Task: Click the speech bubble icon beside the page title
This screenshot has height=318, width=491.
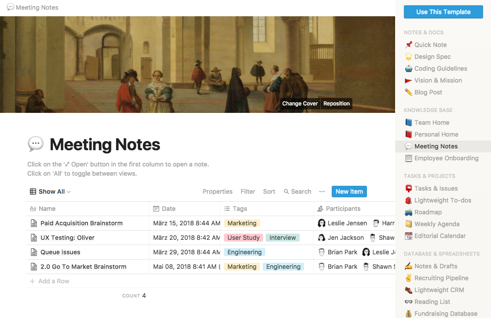Action: coord(35,144)
